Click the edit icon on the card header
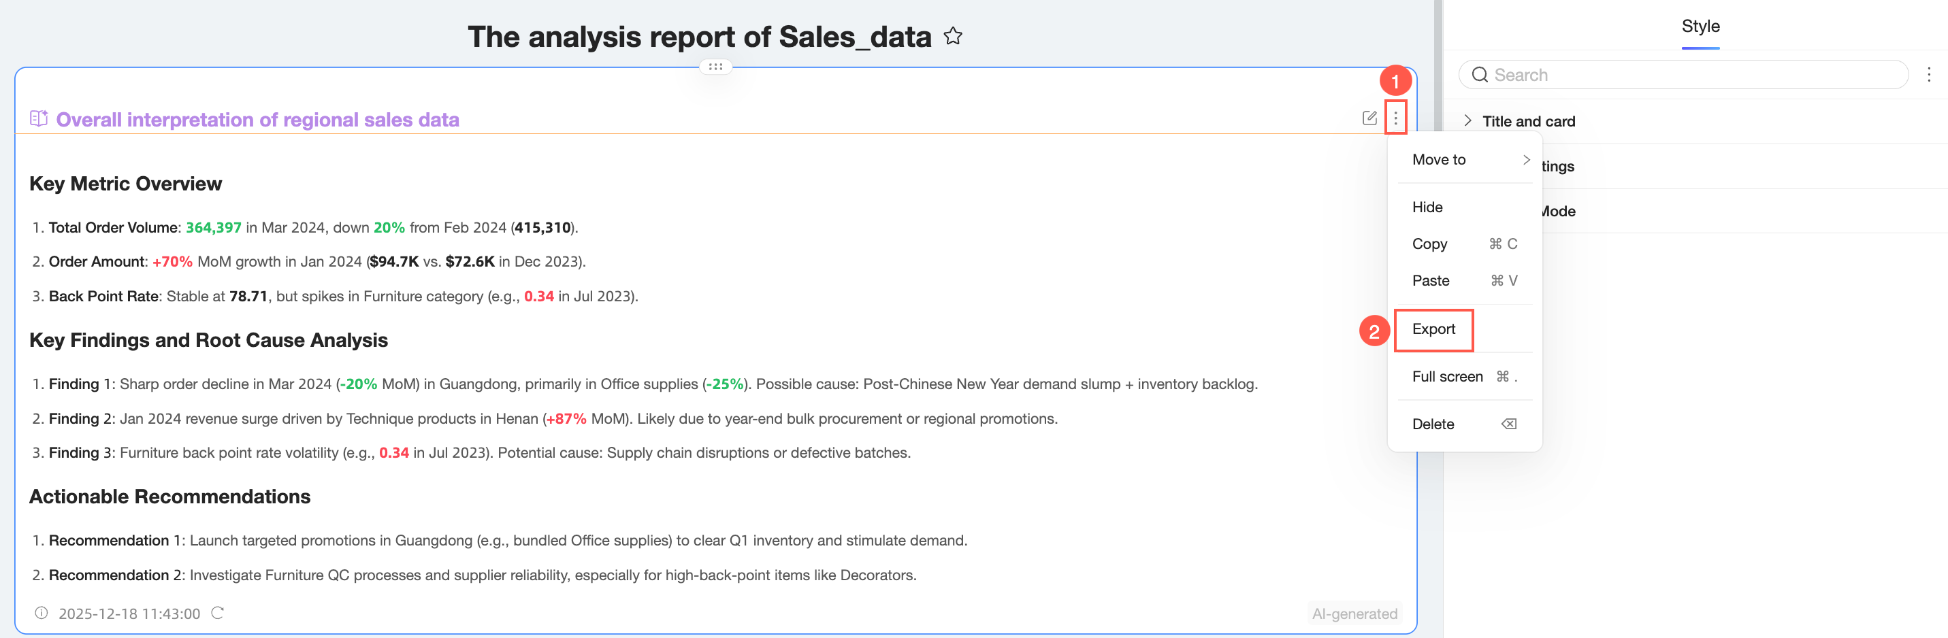The width and height of the screenshot is (1948, 638). [1369, 118]
